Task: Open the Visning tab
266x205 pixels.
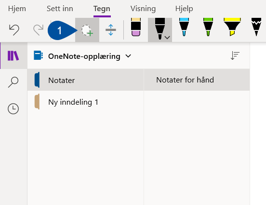Action: (143, 9)
